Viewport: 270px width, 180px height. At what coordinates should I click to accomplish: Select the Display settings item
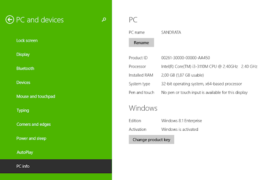click(x=23, y=55)
